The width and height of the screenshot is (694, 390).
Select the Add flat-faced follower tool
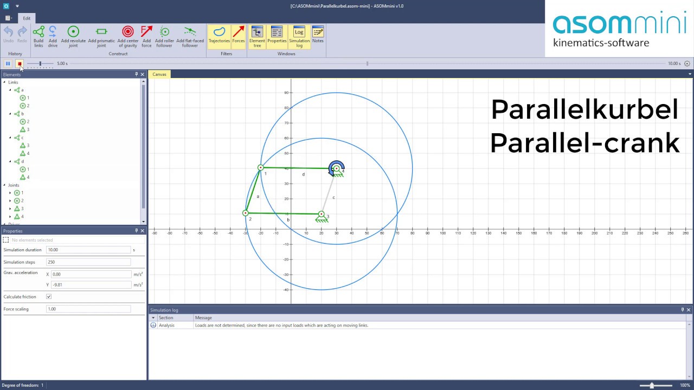point(190,36)
